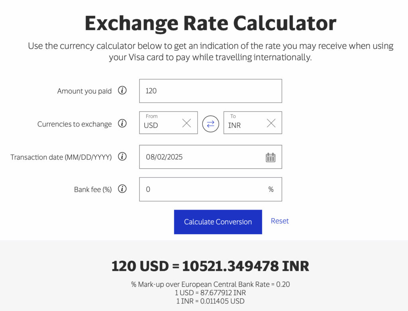Open the To currency selector

pyautogui.click(x=243, y=125)
